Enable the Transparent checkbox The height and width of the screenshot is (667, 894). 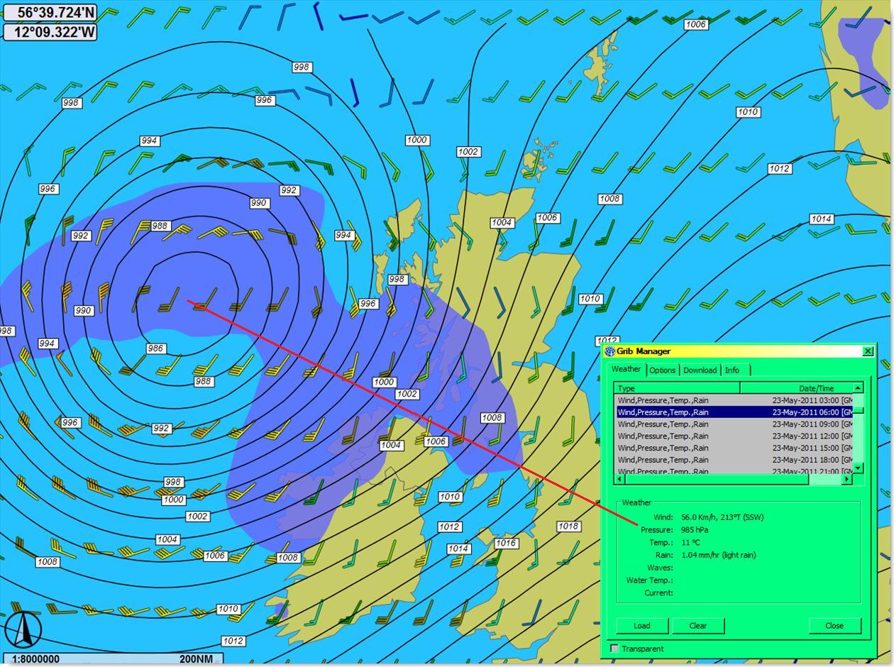614,649
